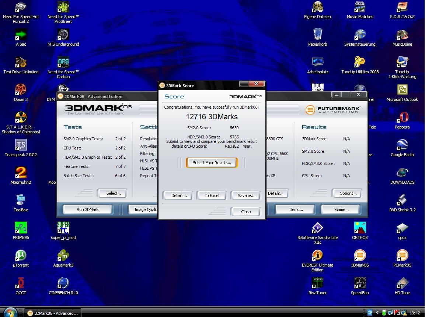Click Submit Your Results button
Viewport: 425px width, 317px height.
(x=212, y=163)
